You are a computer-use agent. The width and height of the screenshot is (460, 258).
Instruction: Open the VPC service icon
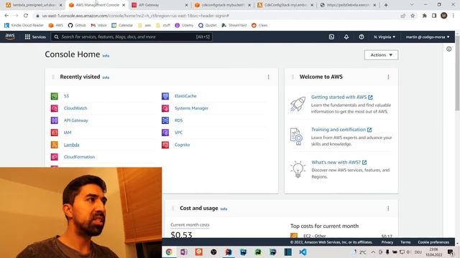pos(165,133)
